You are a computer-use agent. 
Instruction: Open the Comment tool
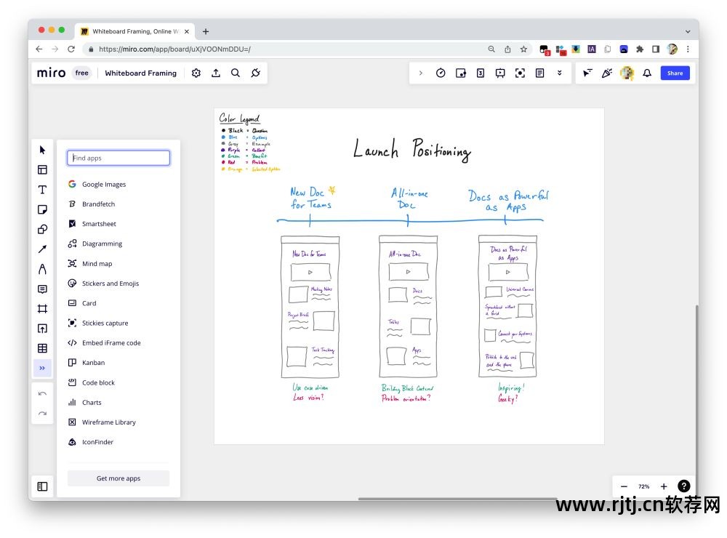pos(42,289)
